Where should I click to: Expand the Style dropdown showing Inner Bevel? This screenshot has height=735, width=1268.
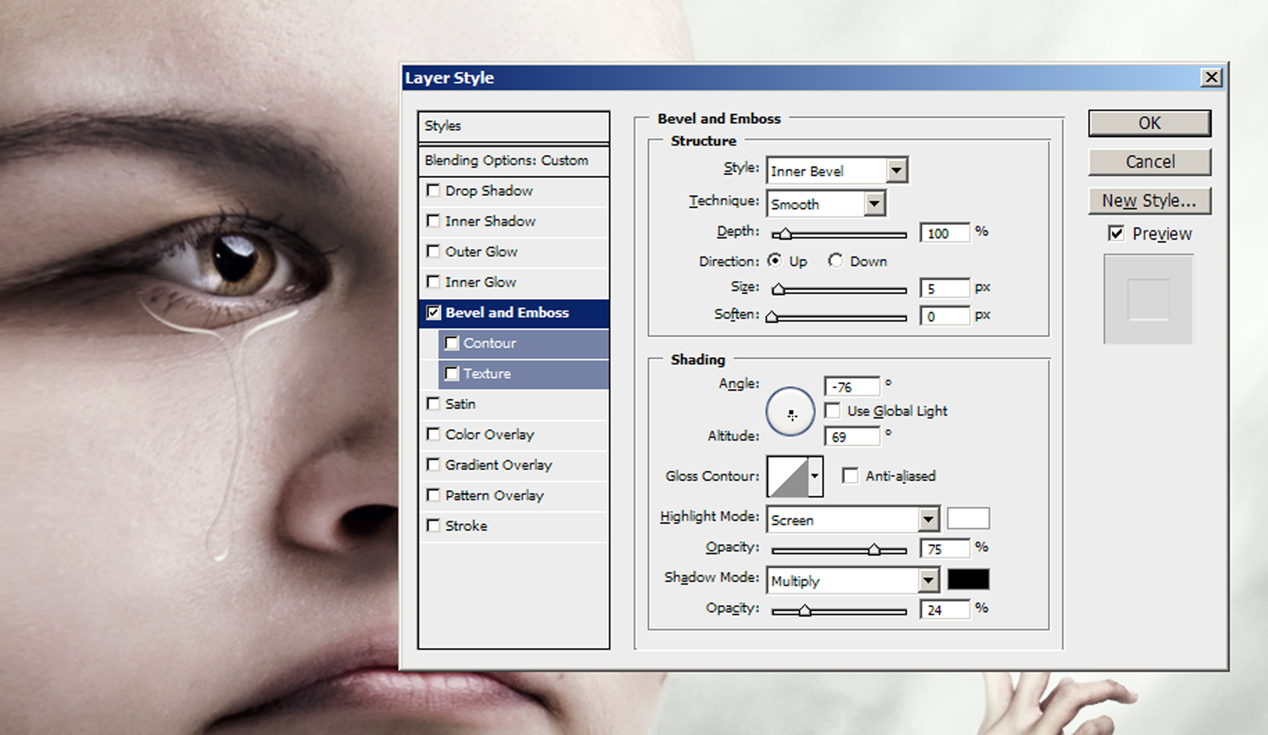tap(837, 171)
